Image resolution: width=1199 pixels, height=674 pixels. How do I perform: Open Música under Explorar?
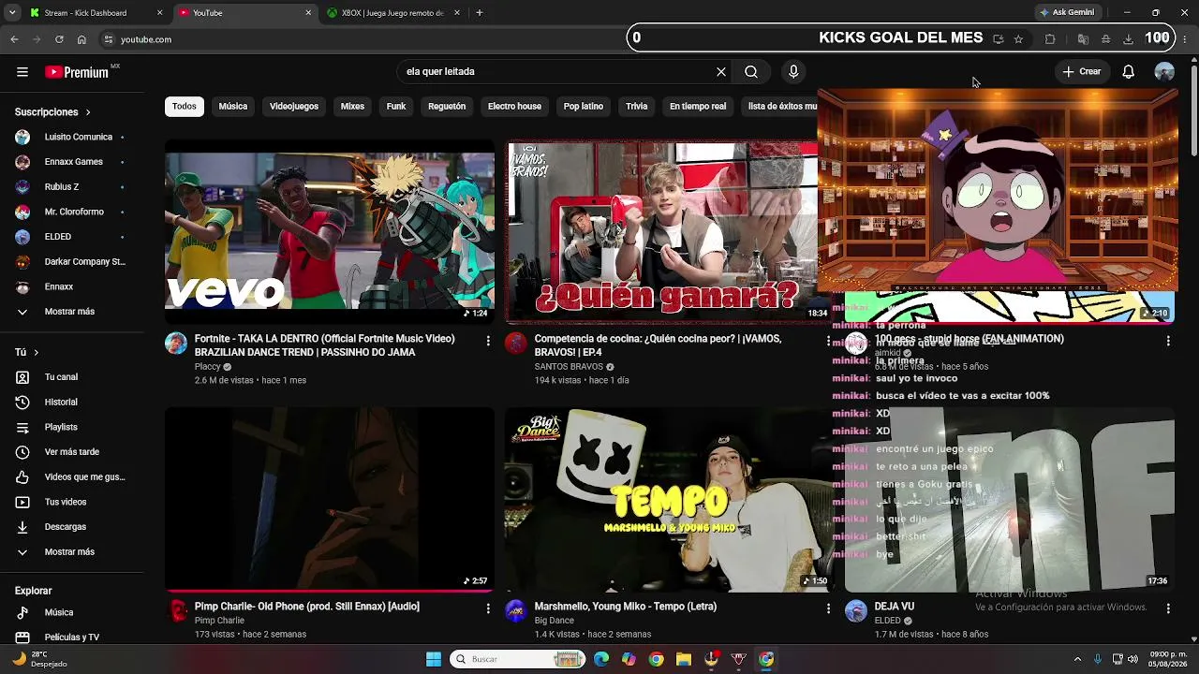[71, 613]
